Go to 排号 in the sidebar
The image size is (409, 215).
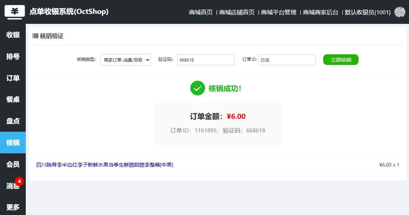tap(13, 57)
